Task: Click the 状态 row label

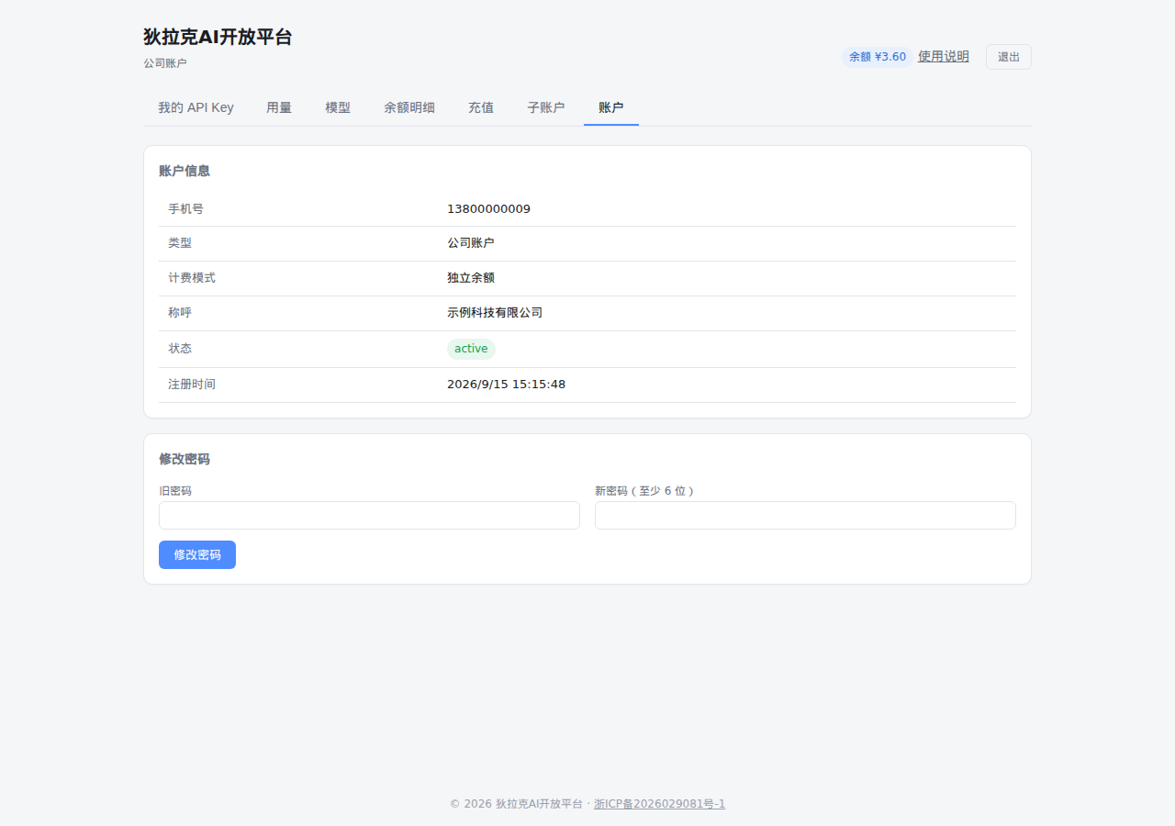Action: [180, 349]
